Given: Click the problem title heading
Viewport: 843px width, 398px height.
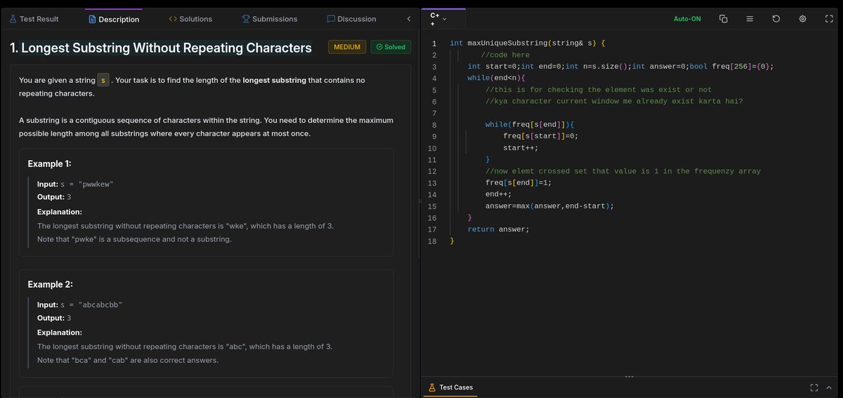Looking at the screenshot, I should [161, 48].
